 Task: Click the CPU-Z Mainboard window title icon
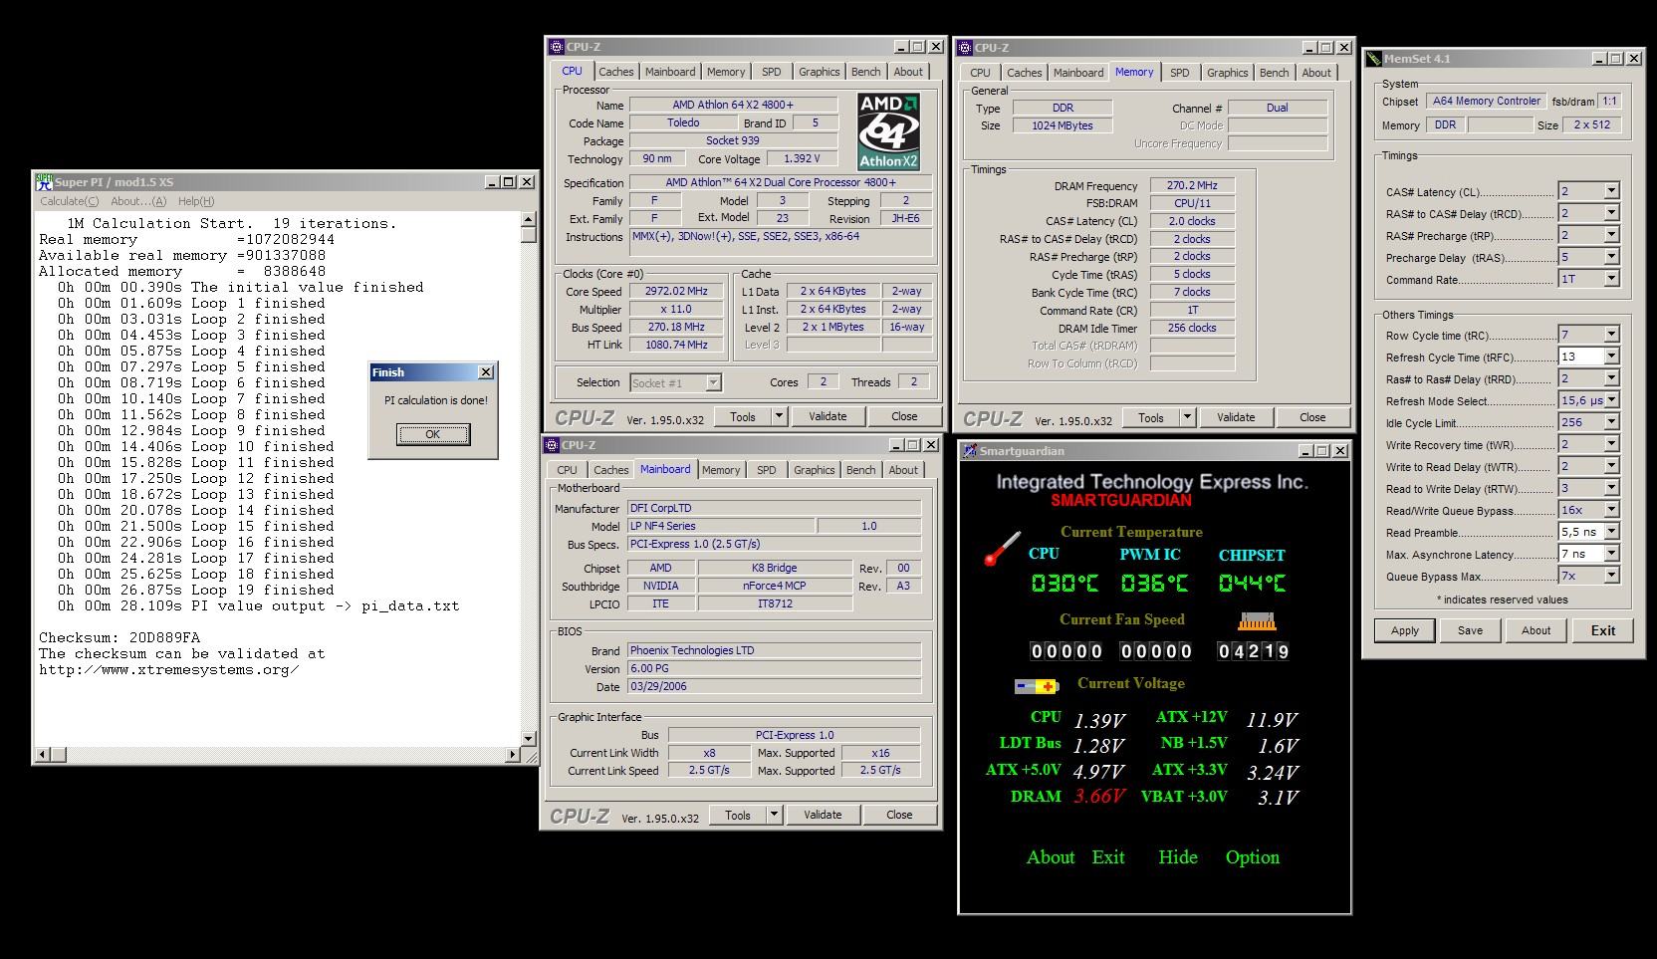tap(552, 445)
